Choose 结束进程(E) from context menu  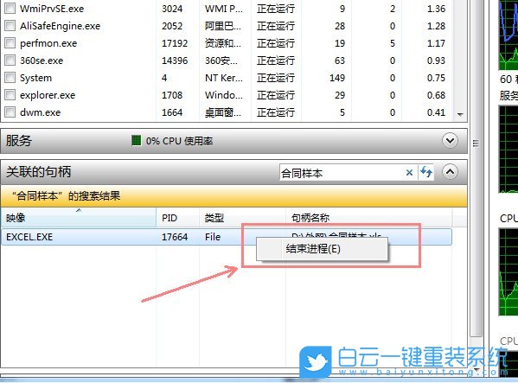[322, 249]
